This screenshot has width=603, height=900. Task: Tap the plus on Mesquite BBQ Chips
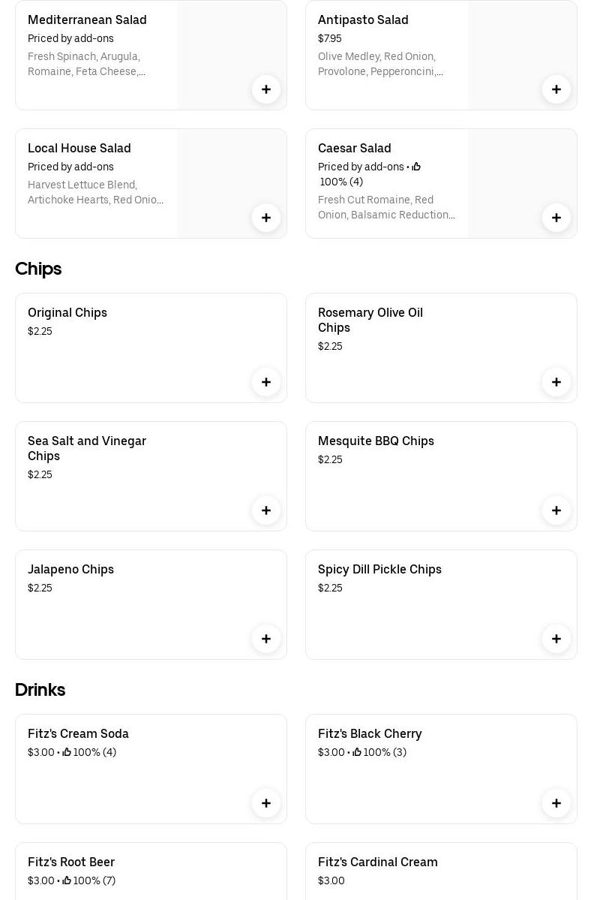click(x=556, y=510)
